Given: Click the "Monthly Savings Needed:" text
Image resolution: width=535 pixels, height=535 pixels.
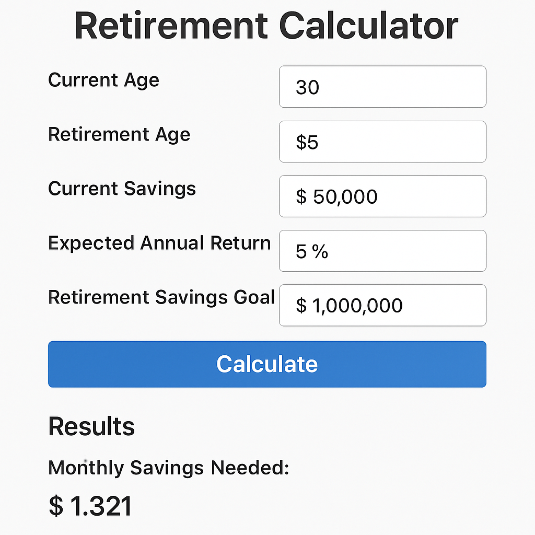Looking at the screenshot, I should click(168, 468).
